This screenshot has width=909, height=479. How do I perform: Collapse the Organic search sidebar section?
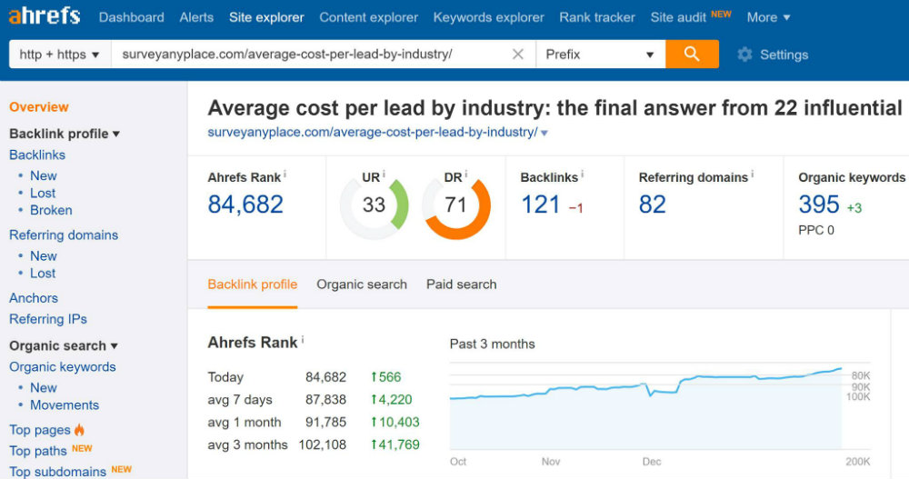[64, 345]
